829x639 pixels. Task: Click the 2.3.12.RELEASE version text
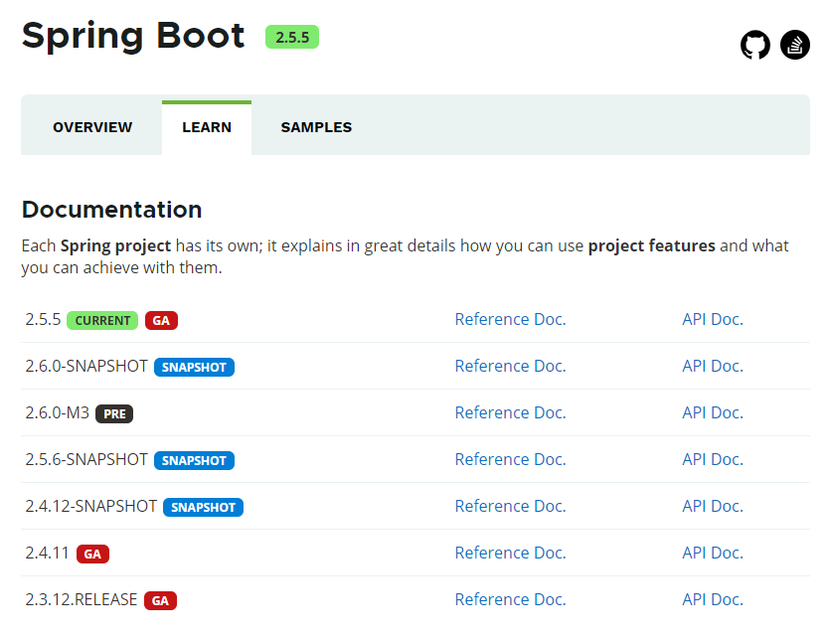(81, 599)
